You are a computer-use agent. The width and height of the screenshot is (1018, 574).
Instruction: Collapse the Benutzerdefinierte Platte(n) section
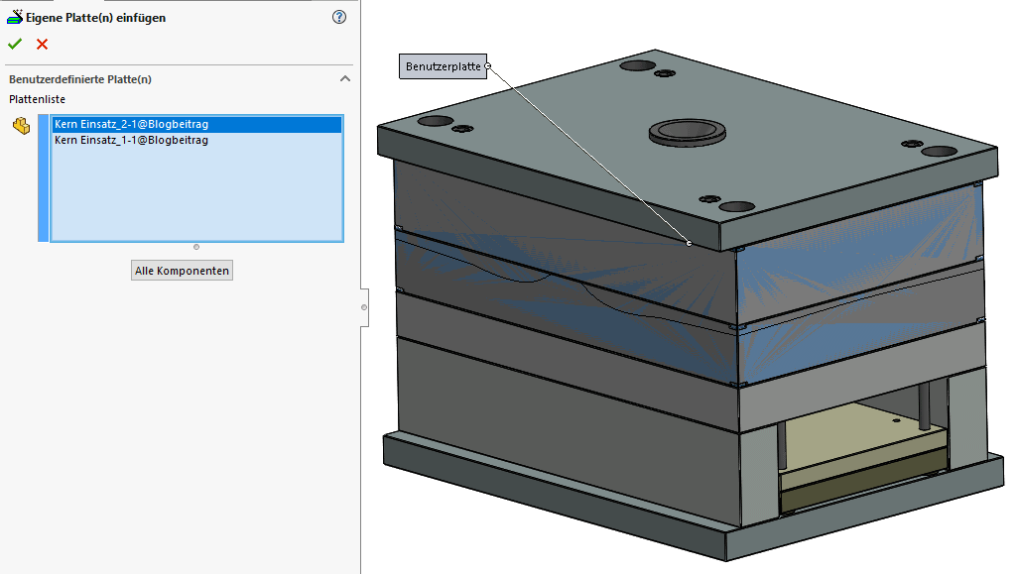(x=345, y=78)
